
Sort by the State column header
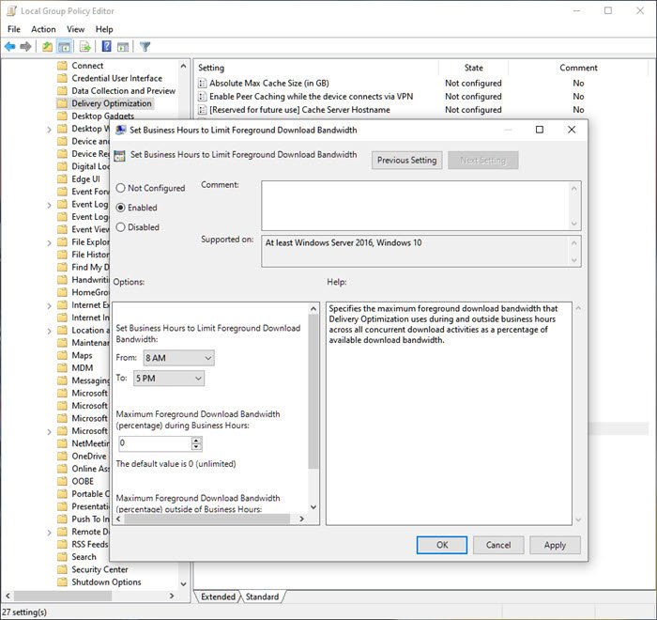(x=473, y=68)
